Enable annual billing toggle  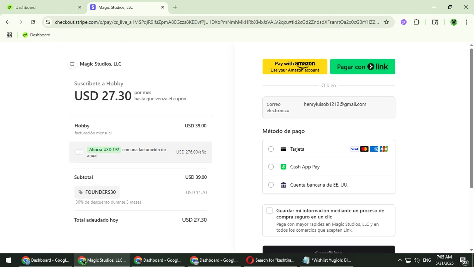(x=80, y=152)
